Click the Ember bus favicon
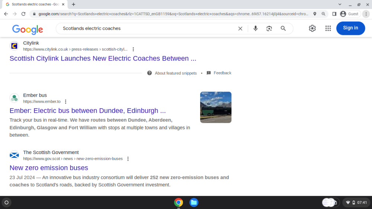This screenshot has width=372, height=209. [14, 98]
